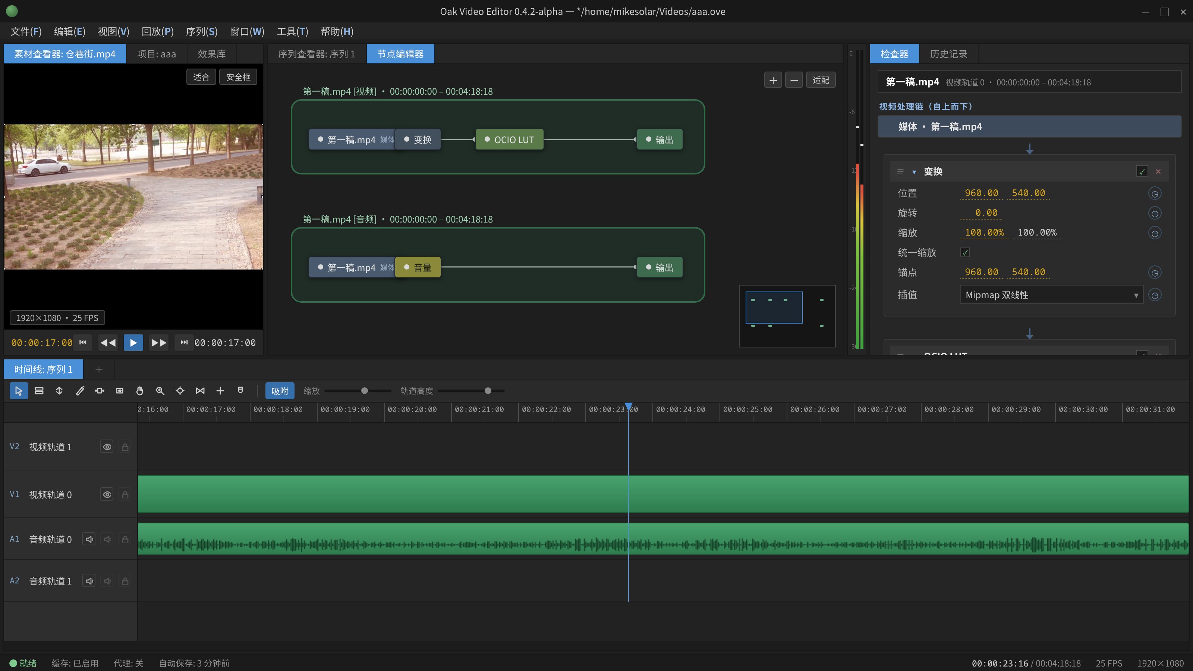Solo 音频轨道 1
The width and height of the screenshot is (1193, 671).
pyautogui.click(x=107, y=581)
